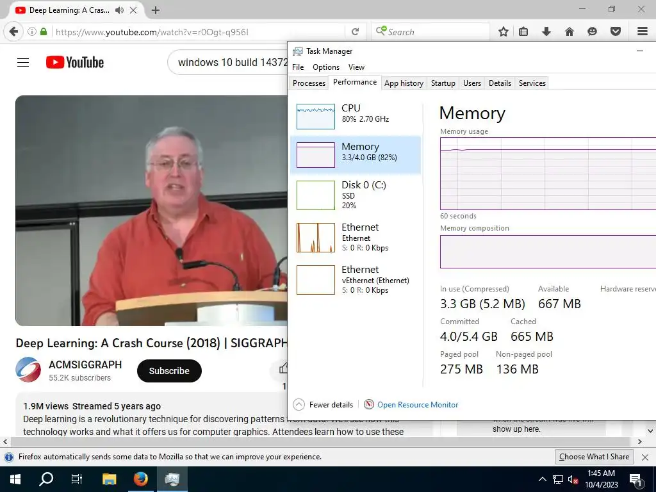The image size is (656, 492).
Task: Click the muted volume tray icon
Action: pyautogui.click(x=573, y=480)
